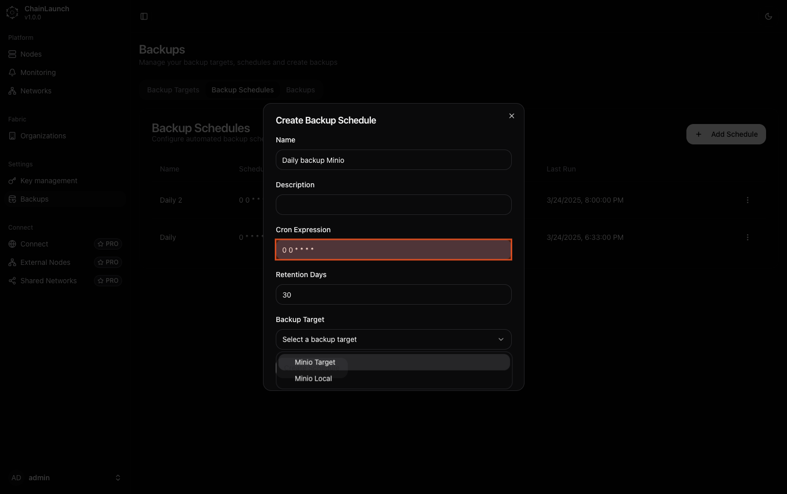Choose Minio Target option

coord(315,362)
